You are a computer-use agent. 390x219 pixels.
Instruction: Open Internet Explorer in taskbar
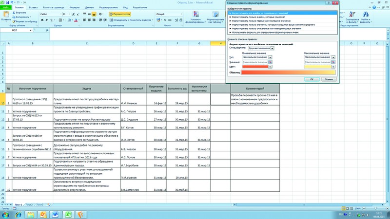pos(18,215)
